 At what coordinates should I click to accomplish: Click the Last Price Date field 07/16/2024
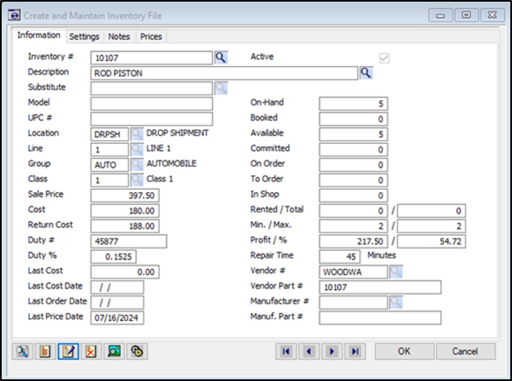(x=117, y=317)
